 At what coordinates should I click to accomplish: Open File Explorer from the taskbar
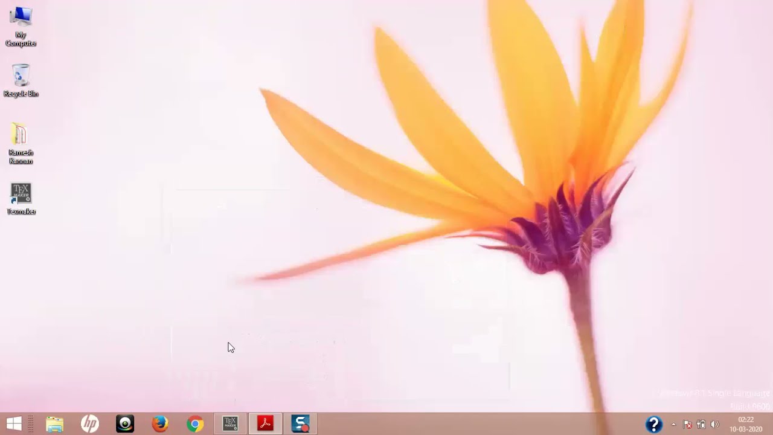point(55,424)
